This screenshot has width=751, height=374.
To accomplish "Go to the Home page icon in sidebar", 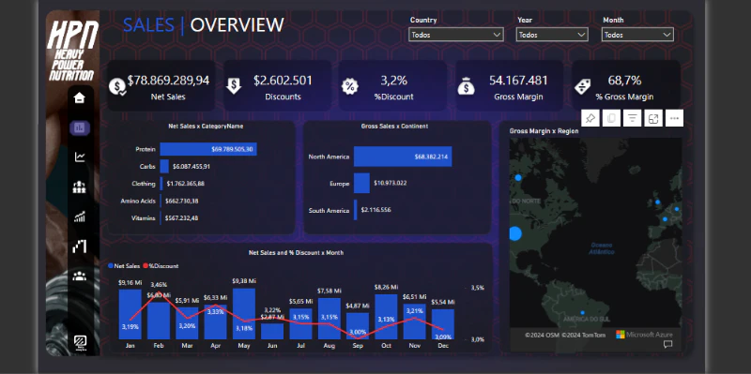I will coord(79,98).
